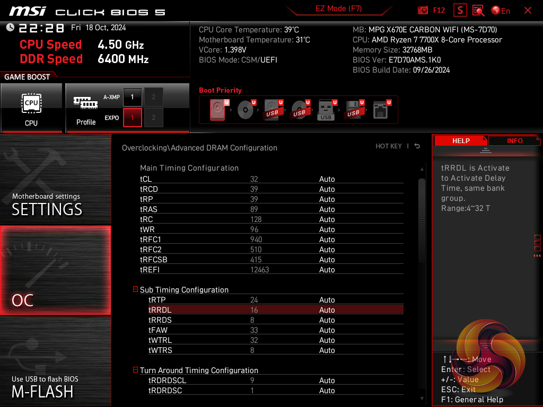Enable A-XMP profile 1

(132, 97)
